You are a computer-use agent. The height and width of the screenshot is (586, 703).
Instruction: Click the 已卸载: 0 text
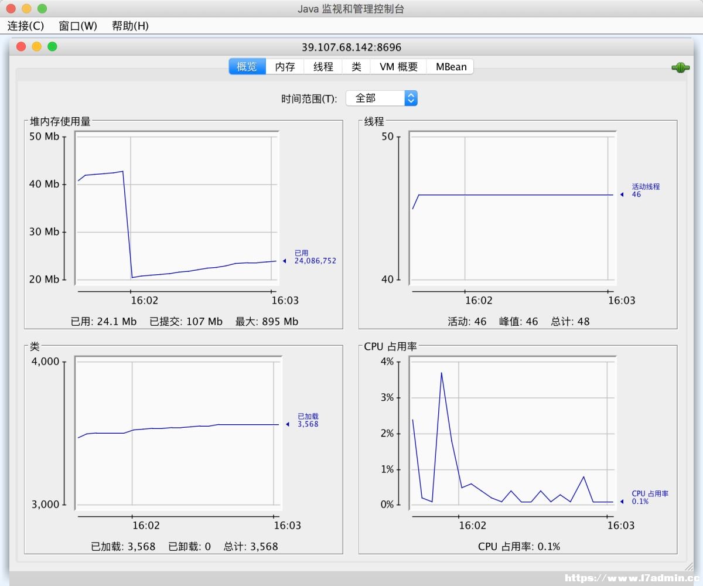pos(190,546)
